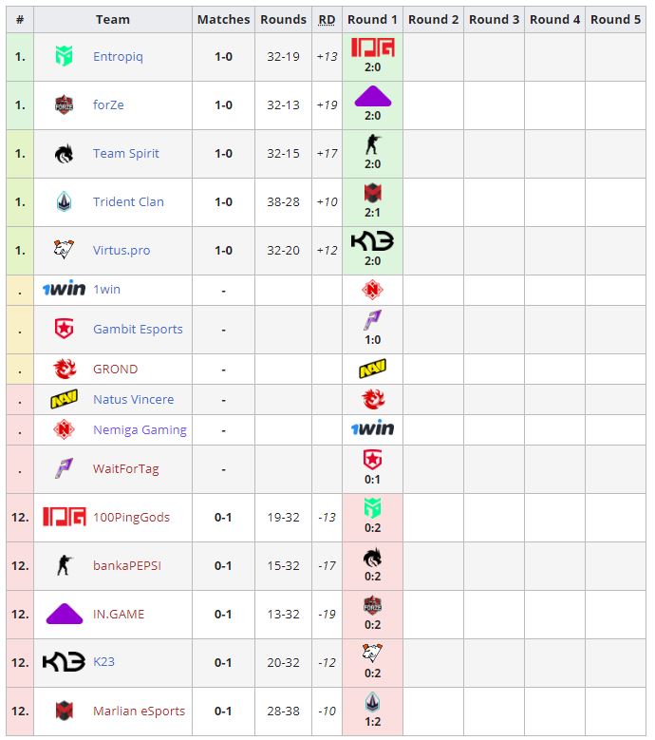Open the Entropiq team link
655x740 pixels.
pos(118,57)
